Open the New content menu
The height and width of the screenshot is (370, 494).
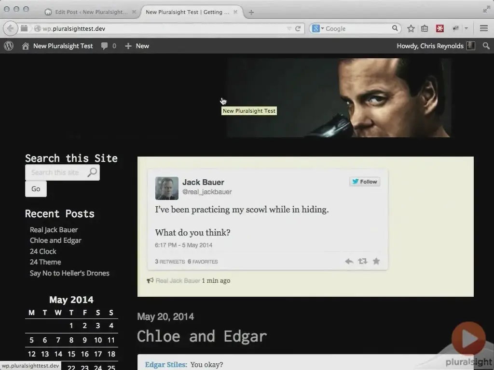point(137,46)
